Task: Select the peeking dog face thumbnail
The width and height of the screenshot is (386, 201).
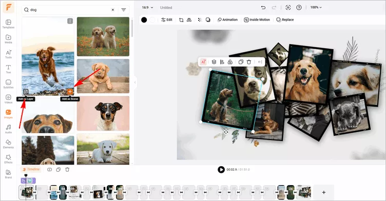Action: click(x=48, y=115)
